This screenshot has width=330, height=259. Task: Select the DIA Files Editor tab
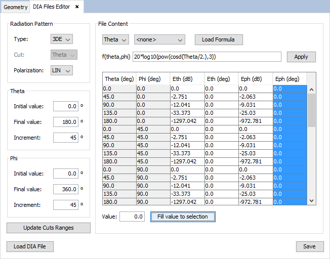click(x=52, y=7)
